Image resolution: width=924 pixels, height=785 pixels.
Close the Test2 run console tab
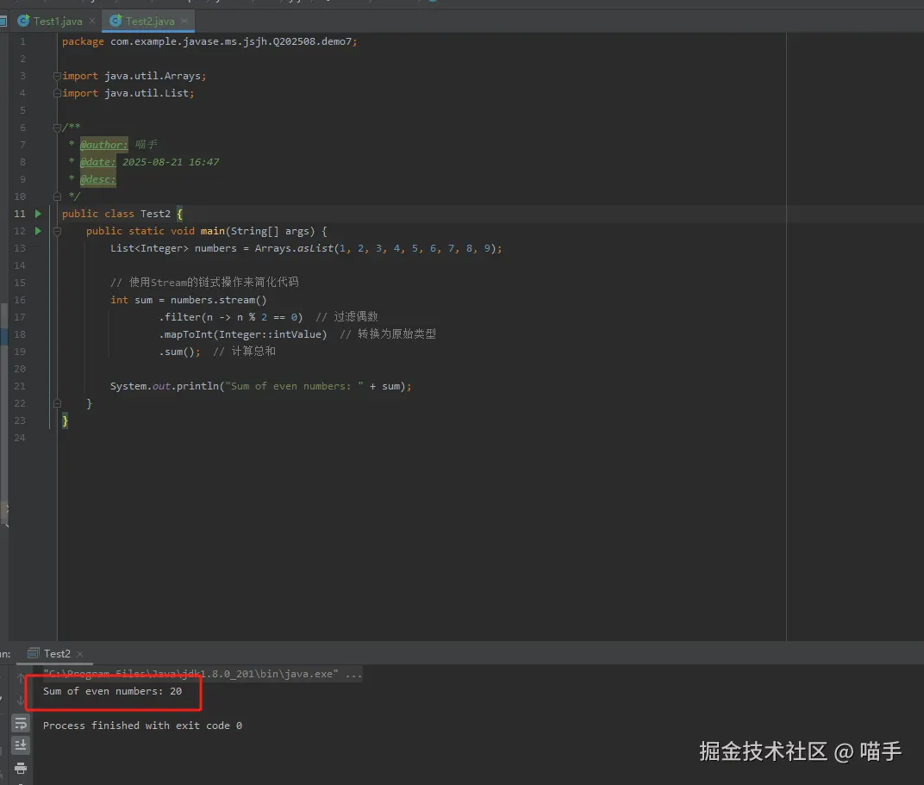point(80,654)
